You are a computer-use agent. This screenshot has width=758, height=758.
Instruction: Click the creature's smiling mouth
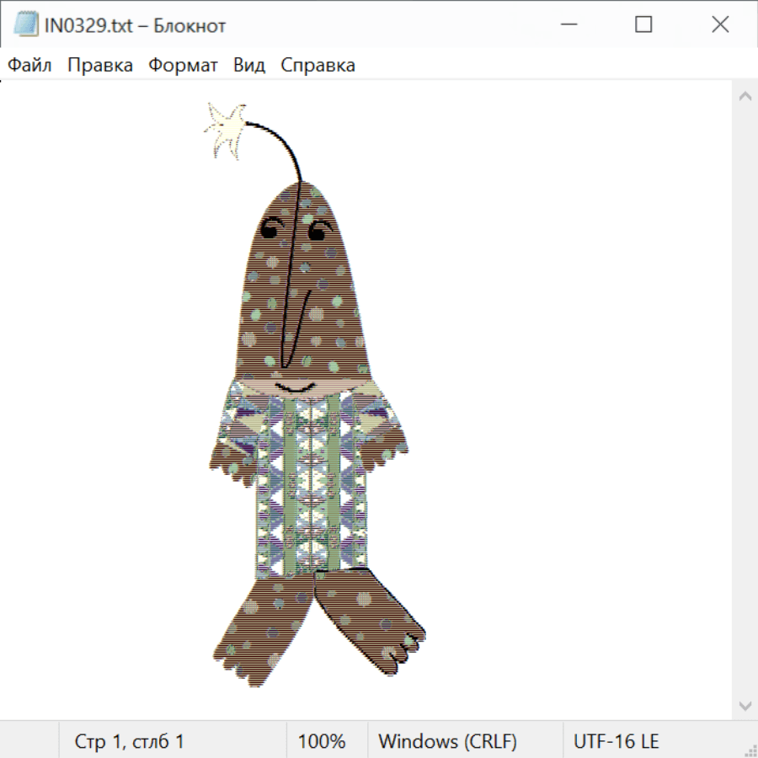point(295,387)
